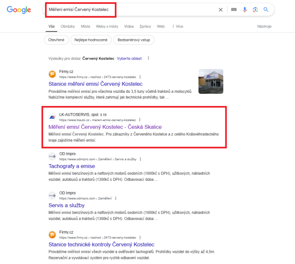This screenshot has height=264, width=295.
Task: Open more options for Stanice technické kontroly result
Action: coord(140,238)
